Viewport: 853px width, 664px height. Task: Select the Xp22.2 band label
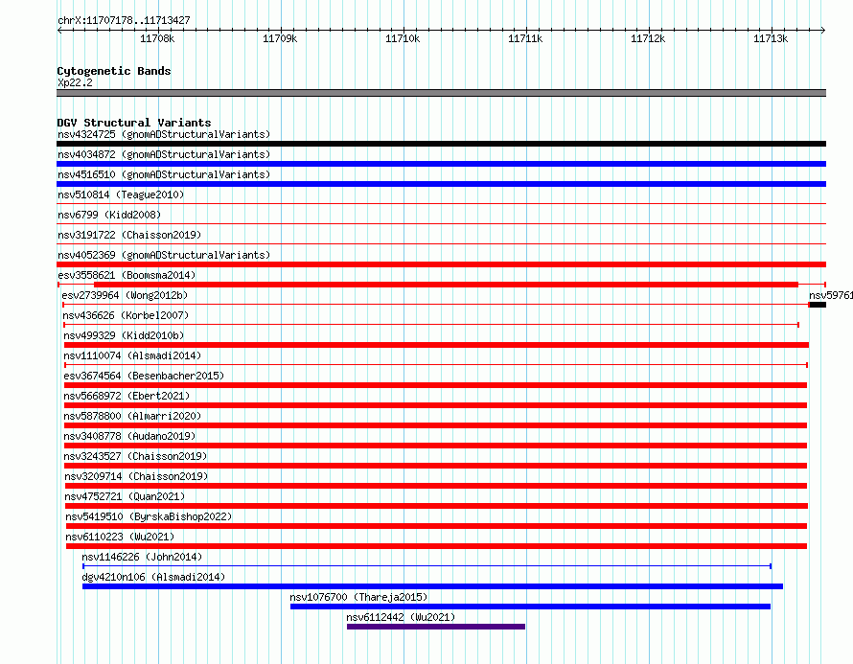75,82
